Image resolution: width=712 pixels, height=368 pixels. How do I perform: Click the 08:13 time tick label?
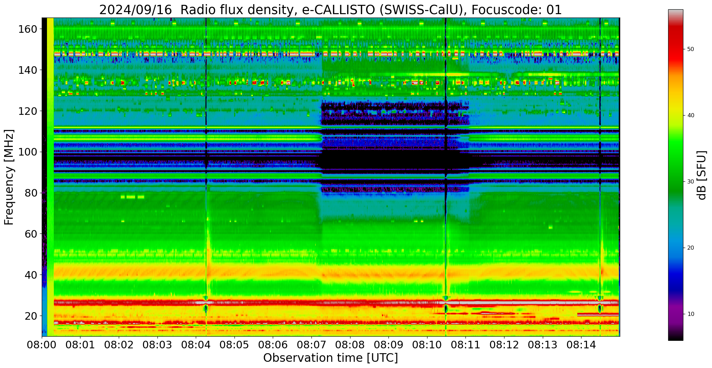pos(543,345)
